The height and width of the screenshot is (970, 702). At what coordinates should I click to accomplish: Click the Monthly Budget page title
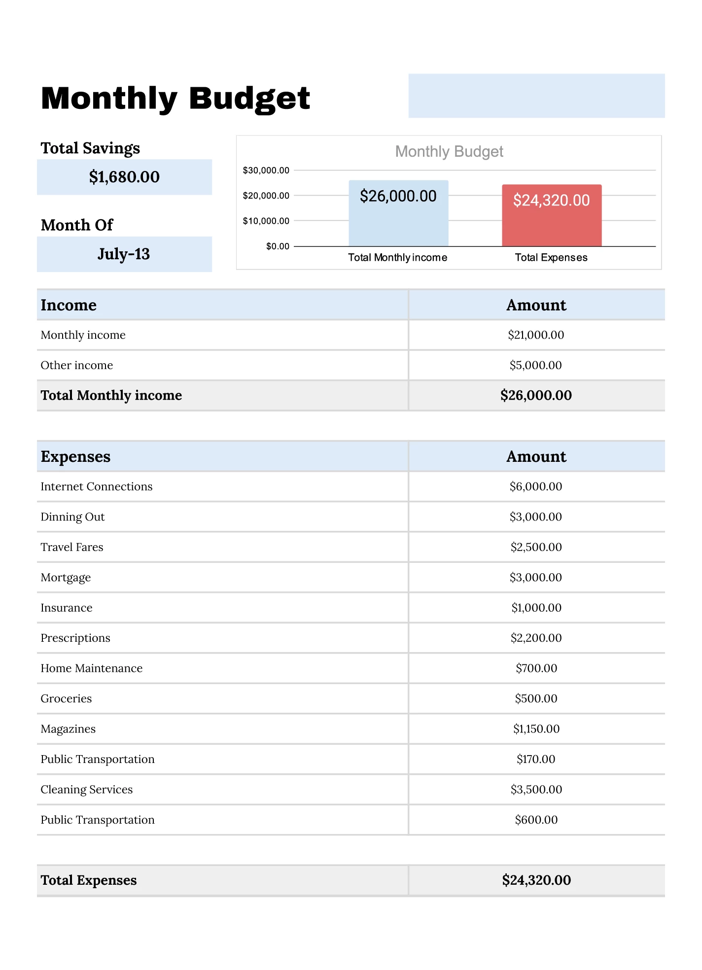coord(175,98)
